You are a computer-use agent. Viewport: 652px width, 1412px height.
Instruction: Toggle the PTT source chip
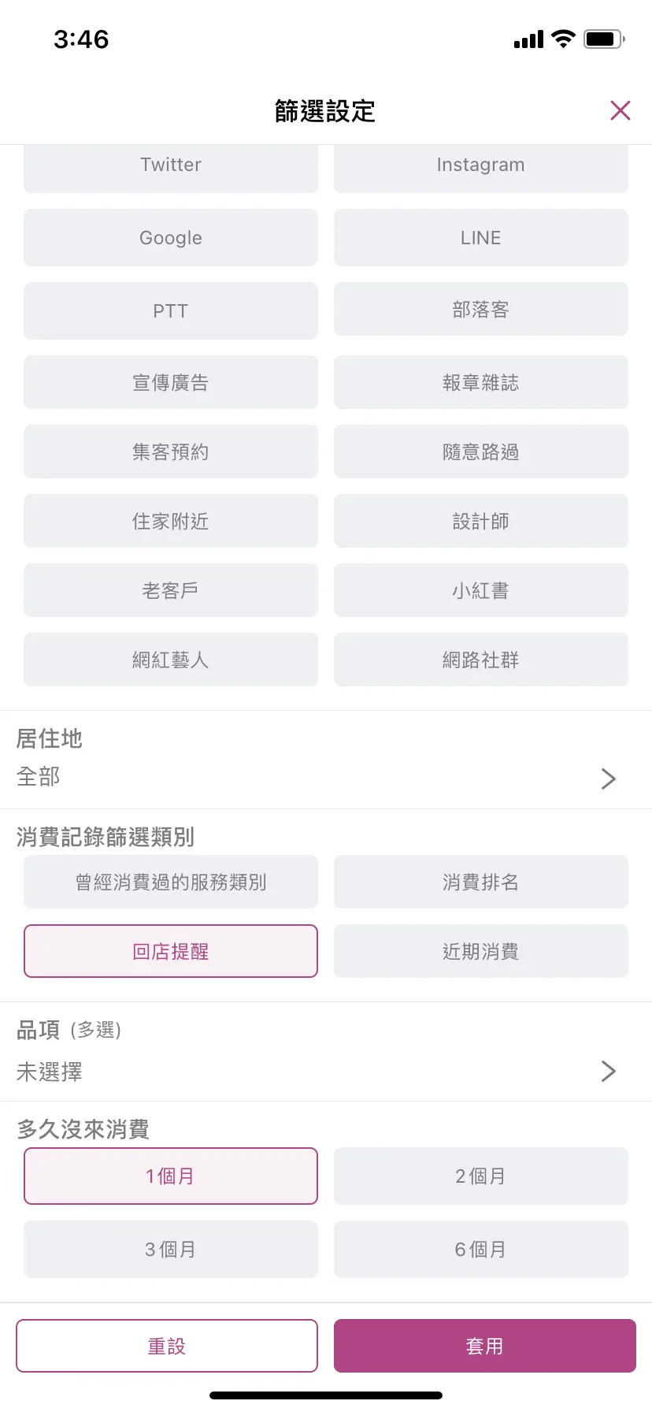pyautogui.click(x=171, y=310)
